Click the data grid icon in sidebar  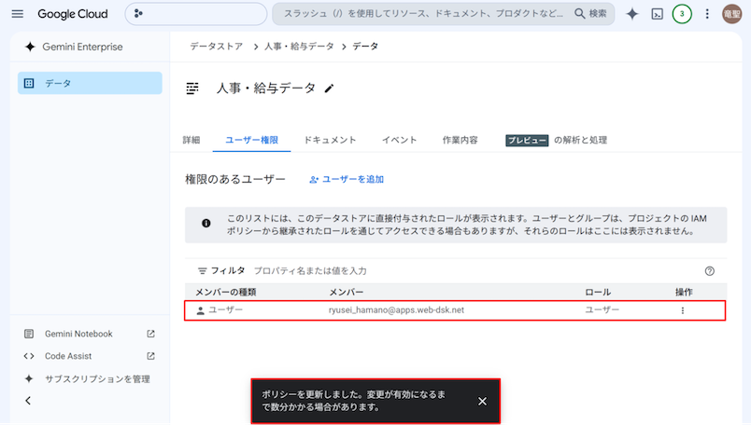pyautogui.click(x=29, y=83)
